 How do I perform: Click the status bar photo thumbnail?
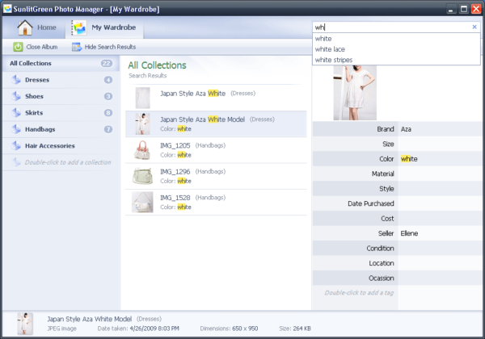(25, 324)
